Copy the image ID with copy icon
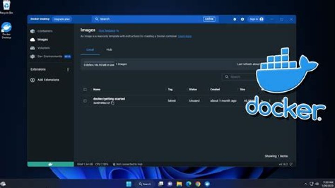335x188 pixels. pos(113,103)
